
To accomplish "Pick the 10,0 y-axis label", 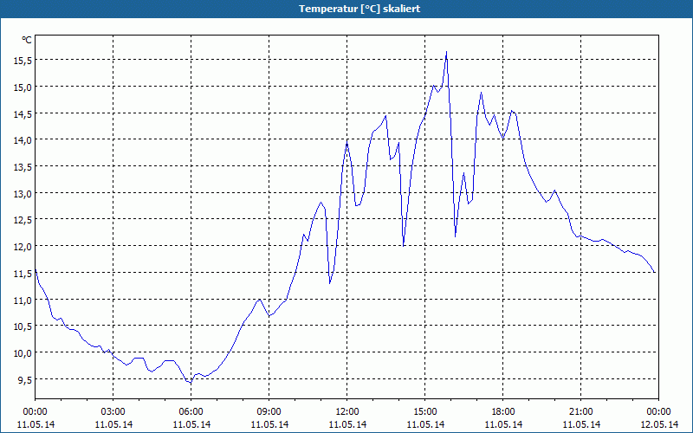I will tap(23, 353).
